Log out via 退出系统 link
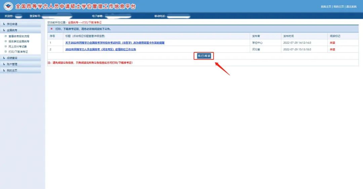 tap(351, 7)
